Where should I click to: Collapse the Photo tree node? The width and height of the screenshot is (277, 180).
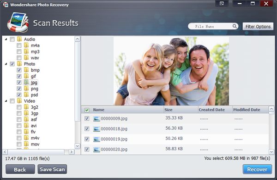pyautogui.click(x=6, y=64)
